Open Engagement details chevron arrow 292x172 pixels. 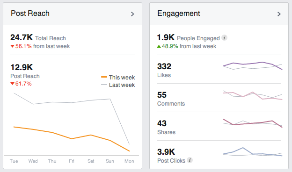pyautogui.click(x=279, y=14)
